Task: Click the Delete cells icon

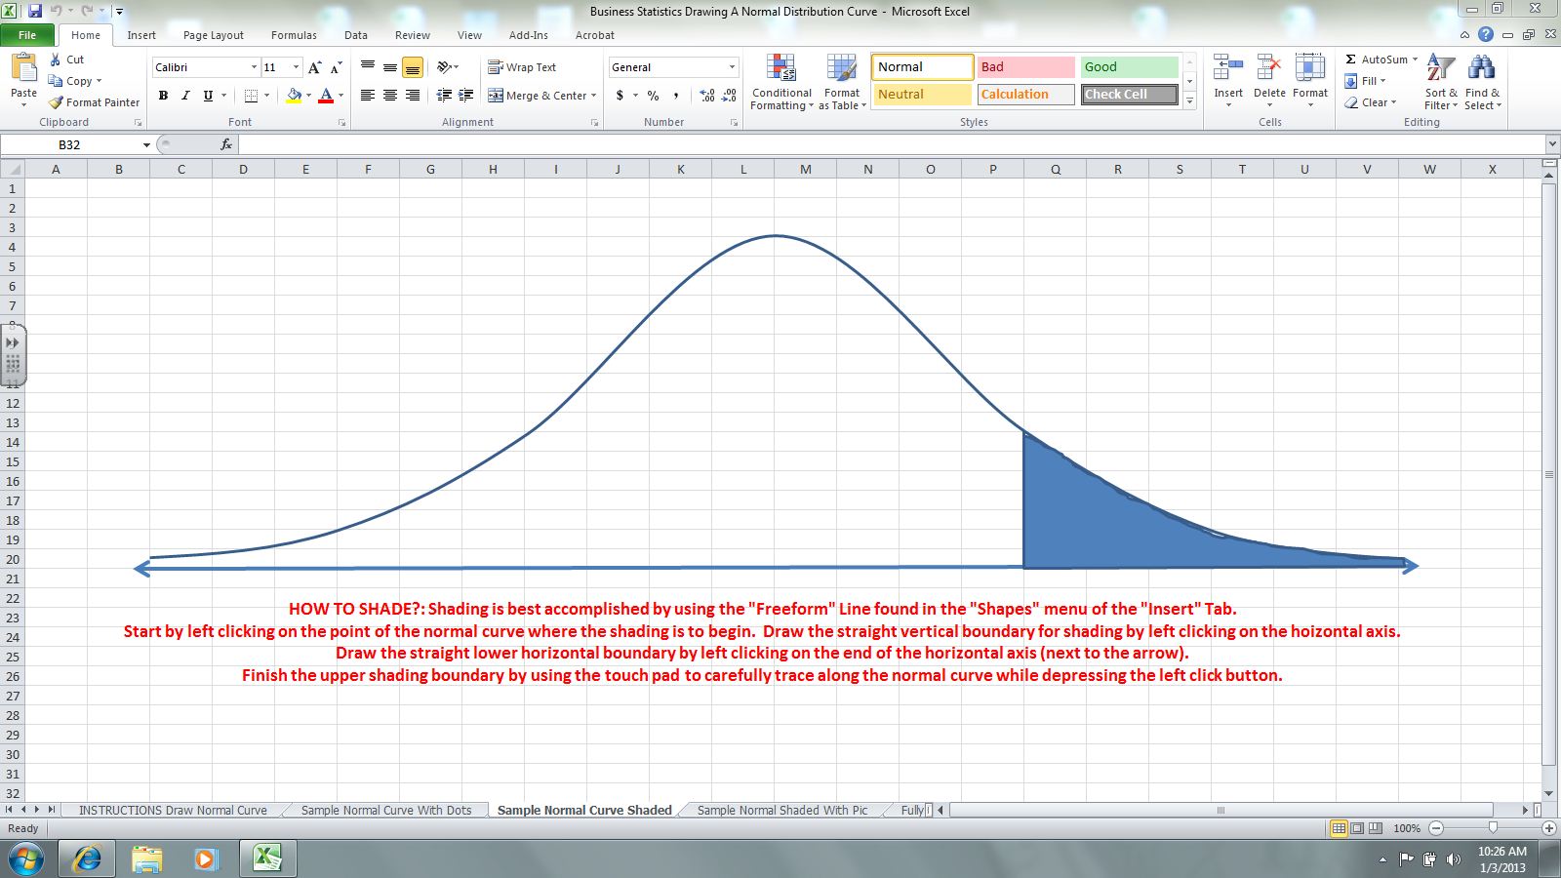Action: pos(1268,68)
